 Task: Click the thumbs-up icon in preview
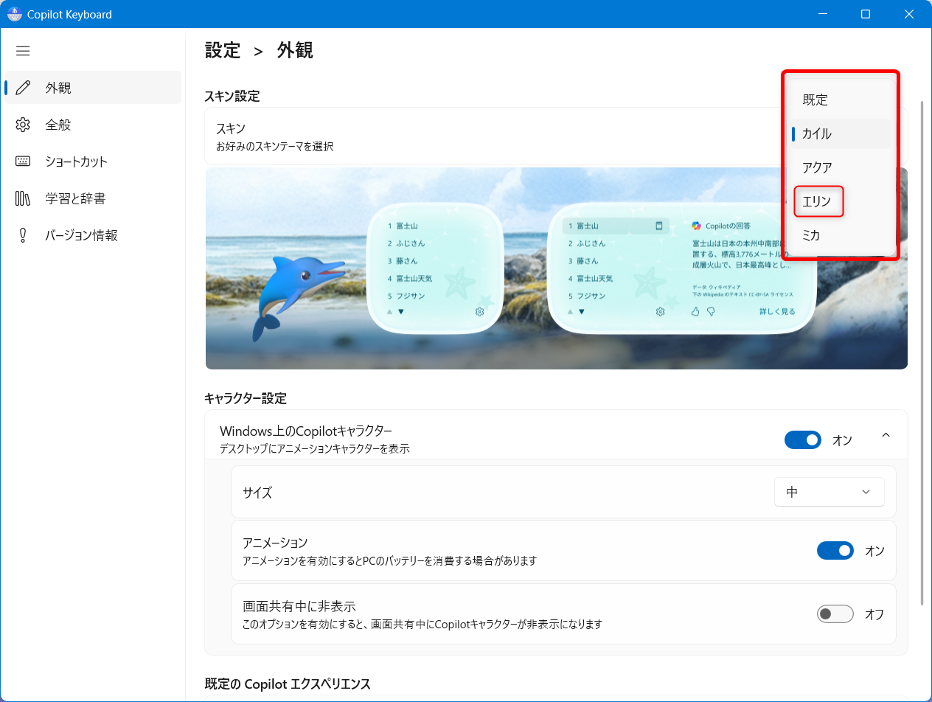coord(695,311)
